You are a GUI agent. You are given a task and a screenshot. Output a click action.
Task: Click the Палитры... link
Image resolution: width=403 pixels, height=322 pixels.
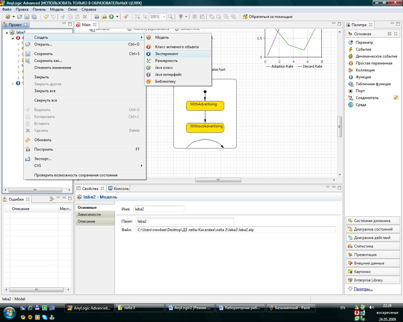[363, 289]
